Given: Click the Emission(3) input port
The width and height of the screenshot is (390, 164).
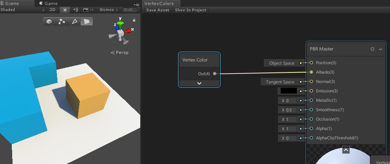Looking at the screenshot, I should click(x=311, y=91).
